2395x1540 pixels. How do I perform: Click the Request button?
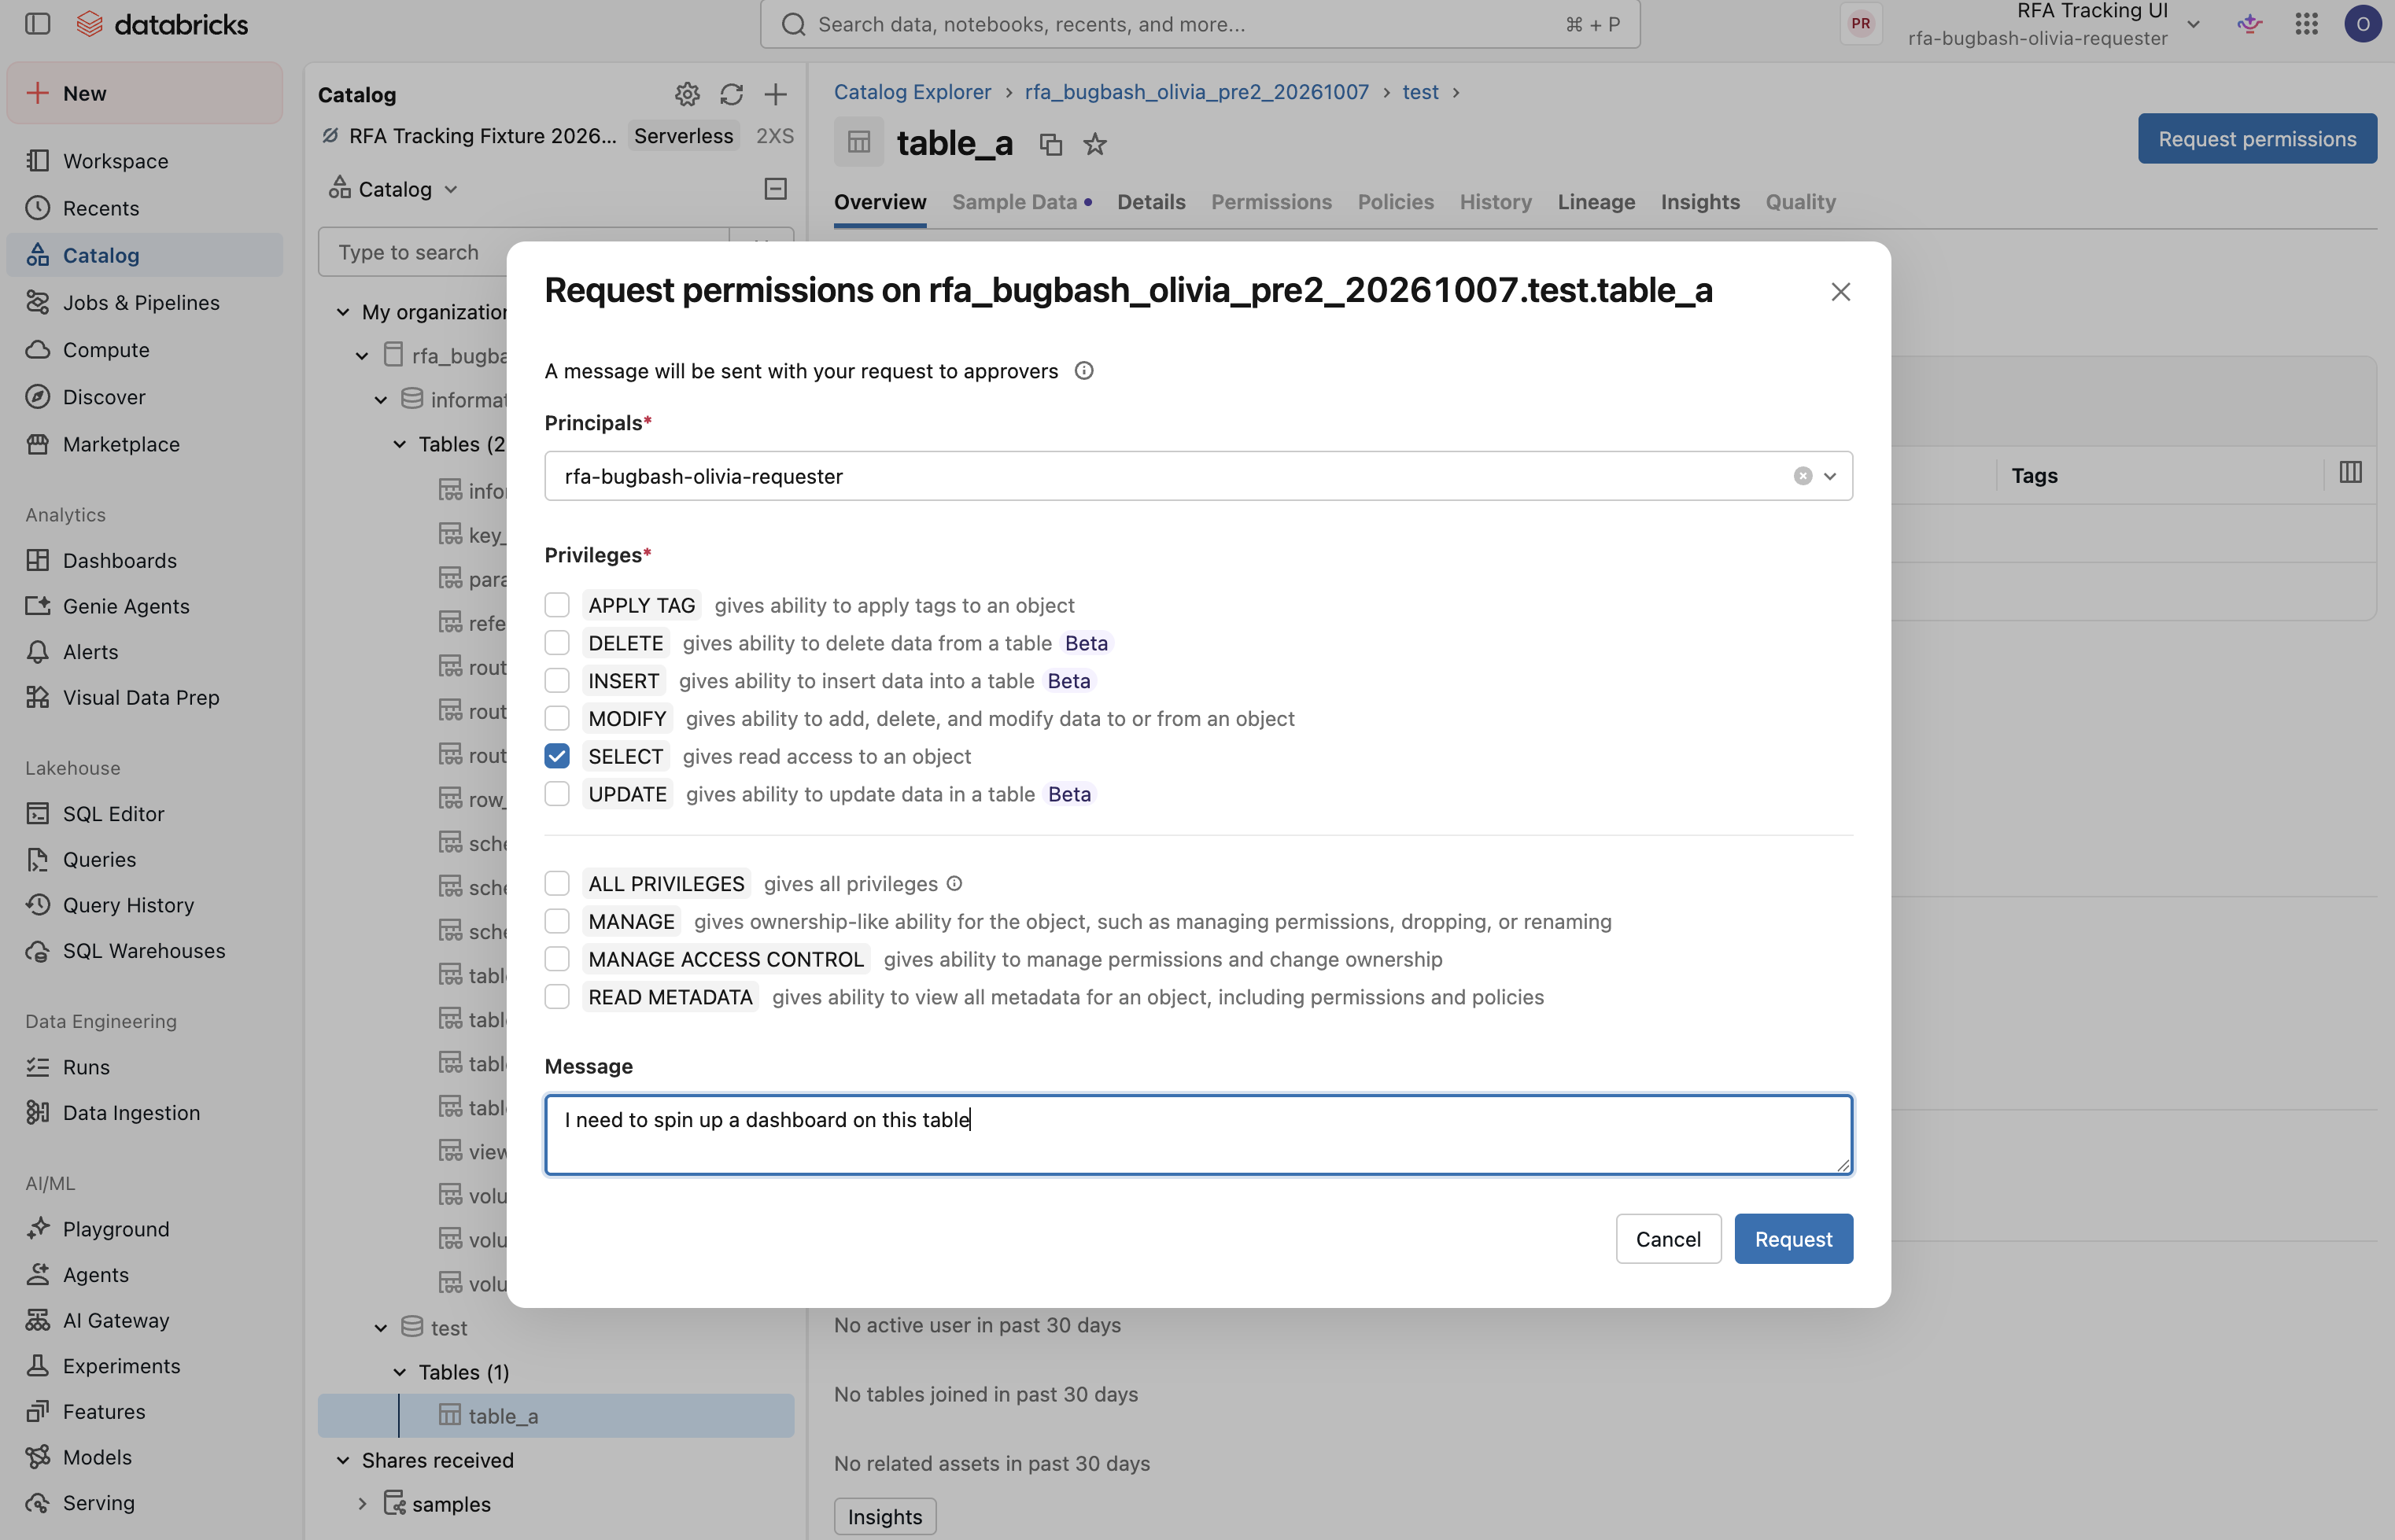coord(1793,1239)
